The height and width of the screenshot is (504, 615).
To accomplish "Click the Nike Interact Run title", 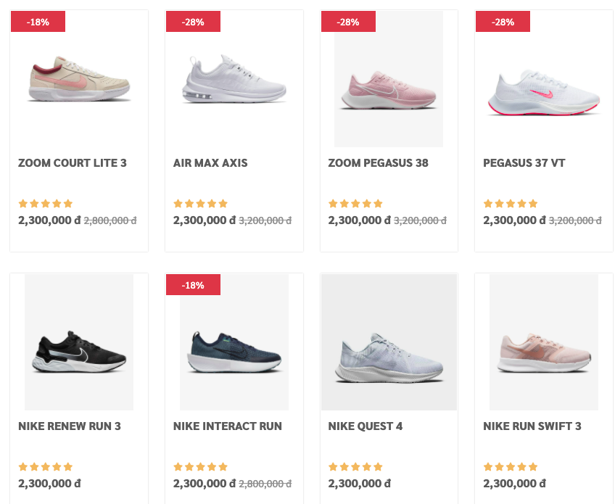I will click(x=227, y=426).
